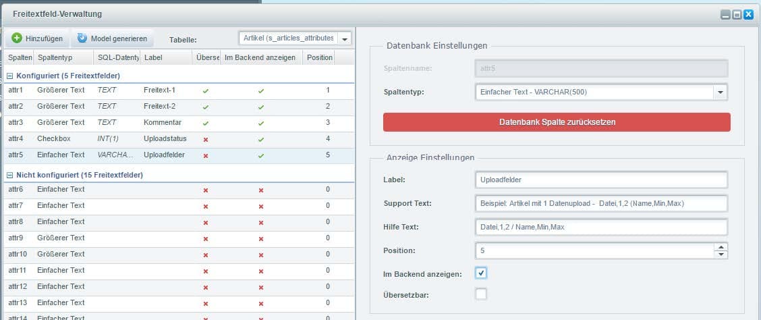Click the Model generieren refresh icon

(x=82, y=38)
